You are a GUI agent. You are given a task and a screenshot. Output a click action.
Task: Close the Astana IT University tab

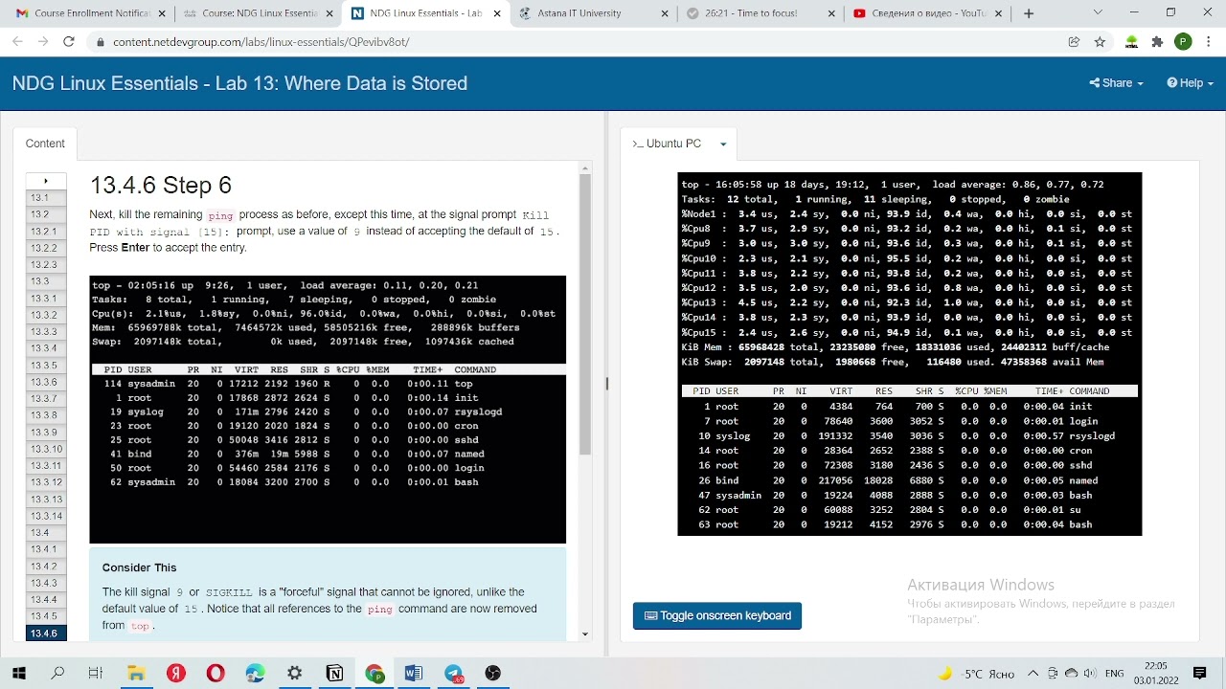point(663,13)
